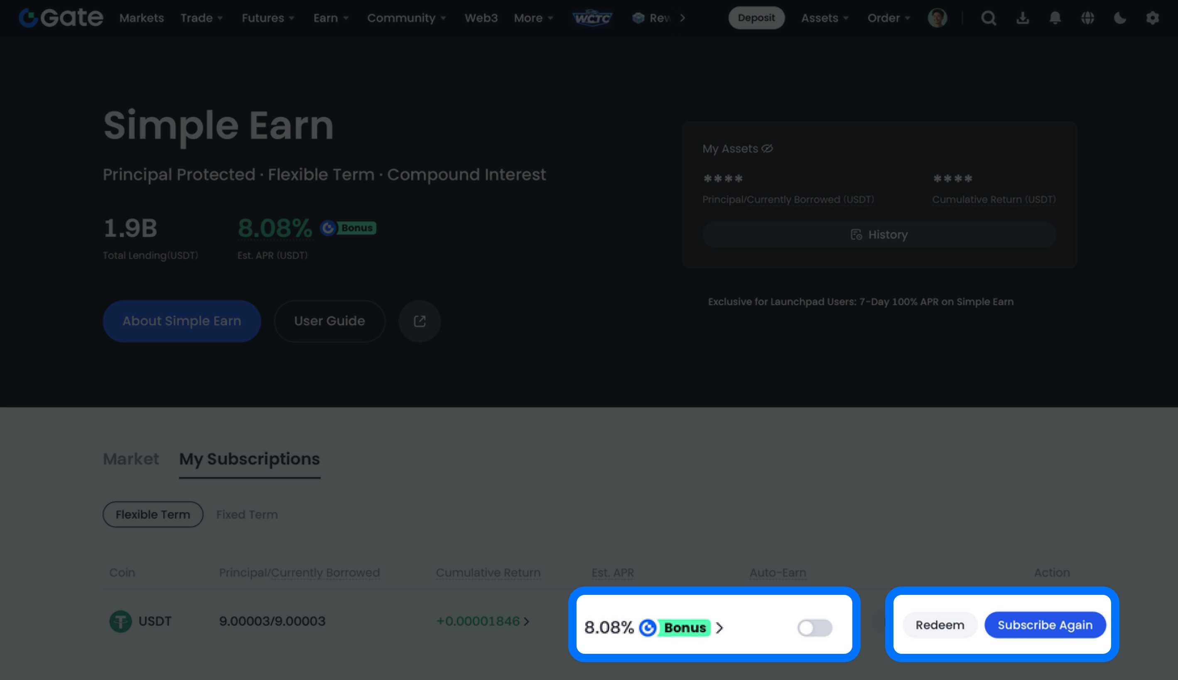
Task: Select the Fixed Term tab
Action: [247, 514]
